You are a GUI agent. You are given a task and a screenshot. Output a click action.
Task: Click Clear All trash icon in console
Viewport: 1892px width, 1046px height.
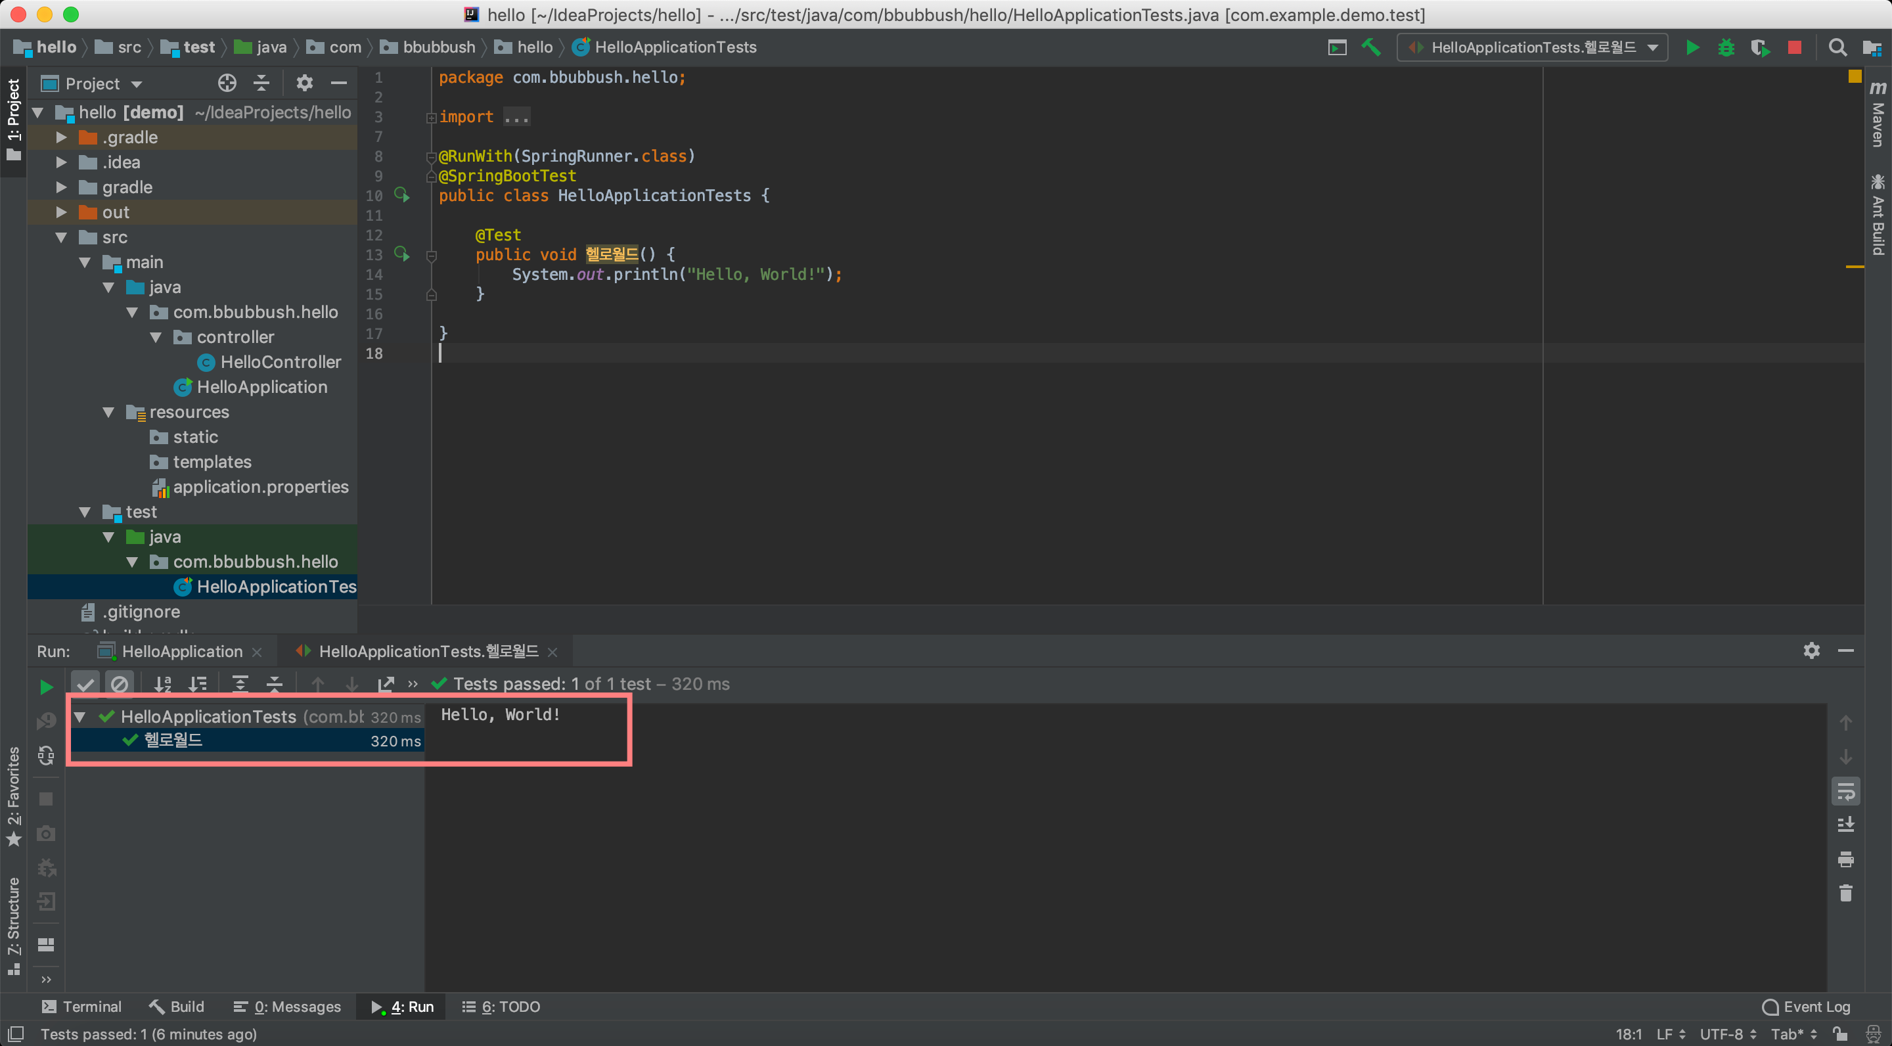click(x=1845, y=892)
